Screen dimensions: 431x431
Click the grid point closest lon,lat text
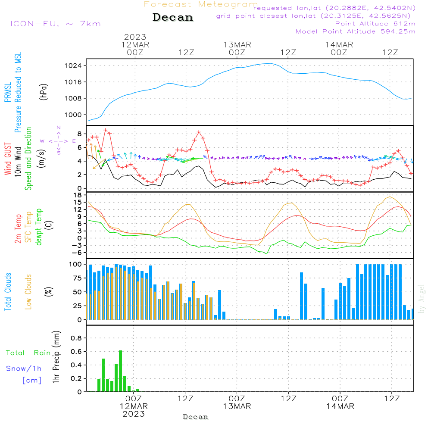313,16
